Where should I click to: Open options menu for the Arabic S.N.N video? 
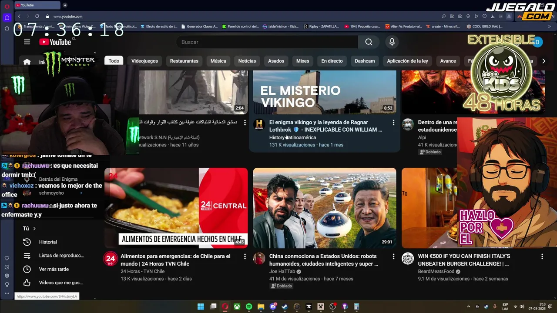tap(245, 123)
